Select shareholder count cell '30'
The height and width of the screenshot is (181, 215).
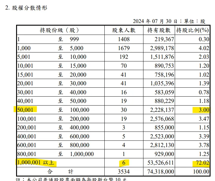(124, 110)
